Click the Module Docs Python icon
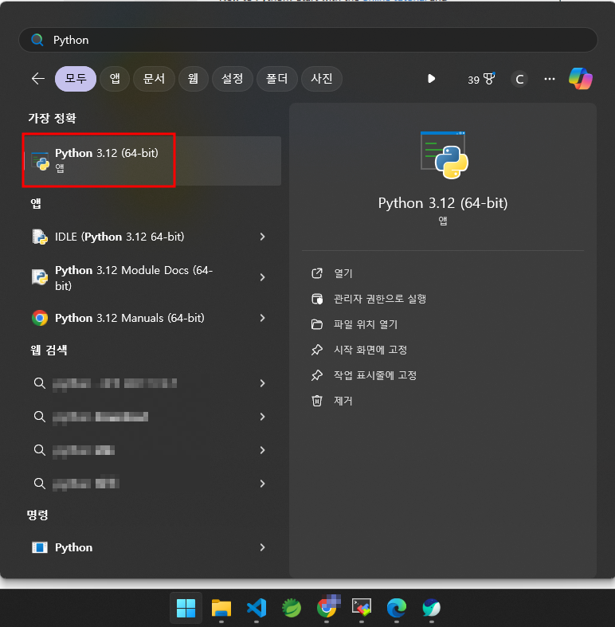The image size is (615, 627). coord(40,277)
